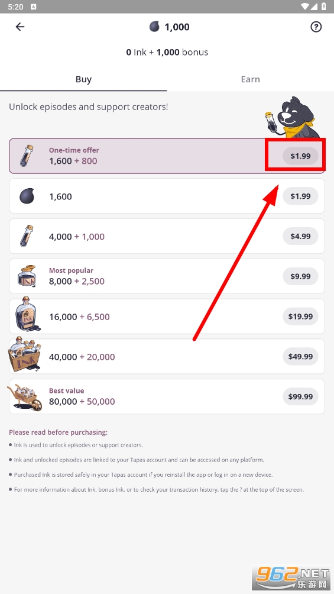Tap the $19.99 price button

click(300, 317)
